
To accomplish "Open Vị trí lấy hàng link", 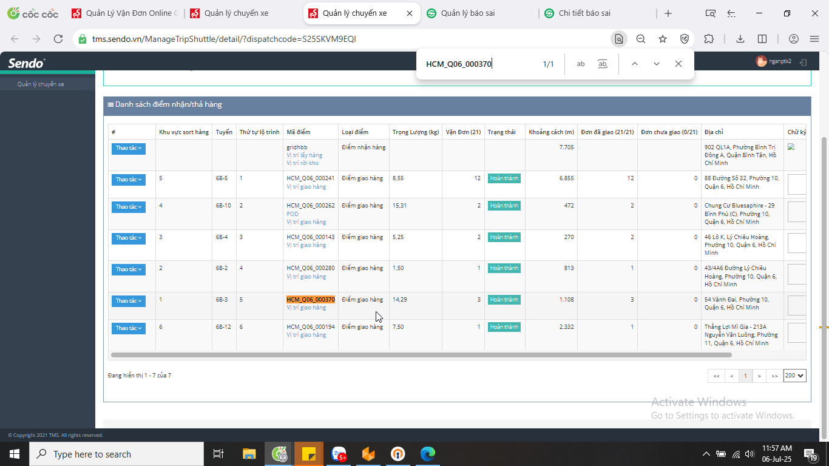I will click(305, 155).
